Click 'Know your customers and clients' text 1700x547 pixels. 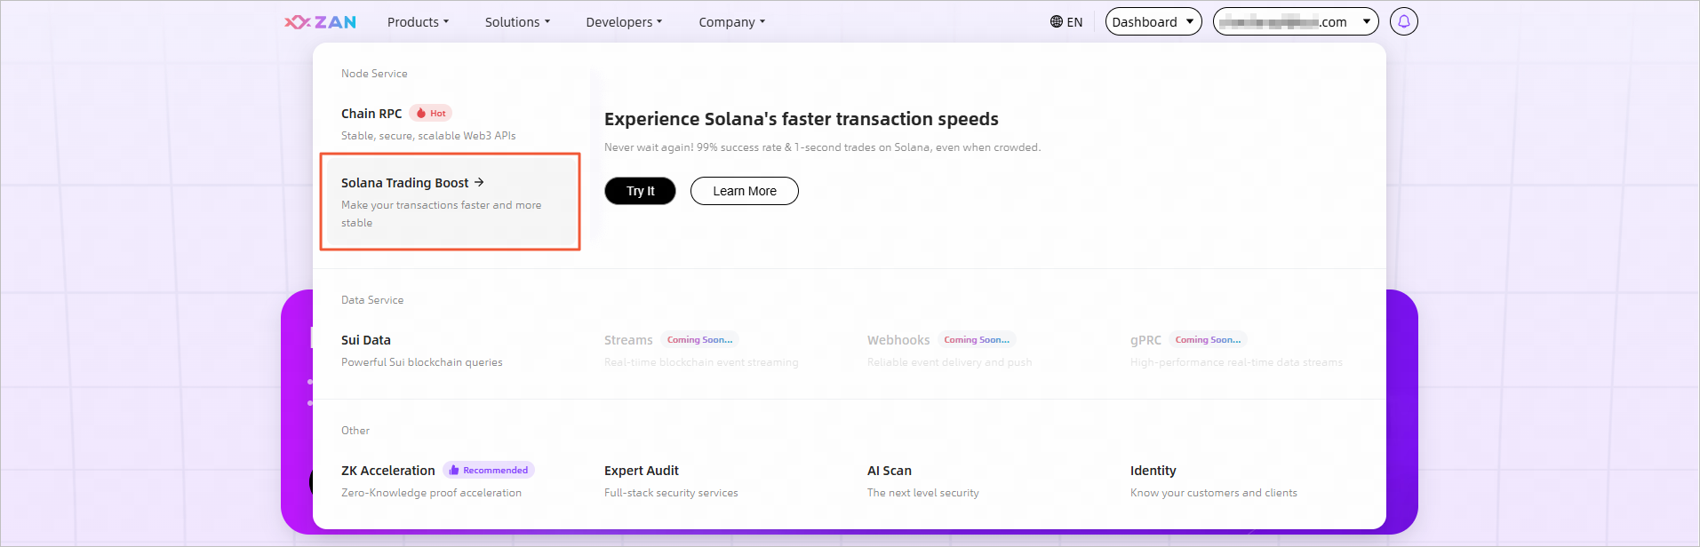[1214, 493]
